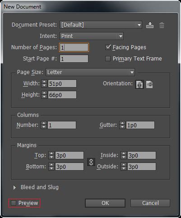Click the Inside margin field
The height and width of the screenshot is (218, 181).
coord(142,155)
